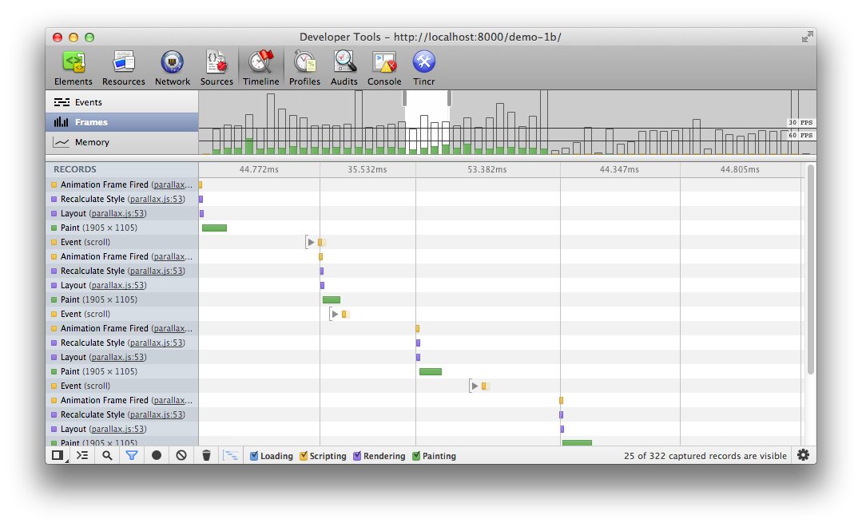Open parallax.js:53 link in last Layout row
This screenshot has height=527, width=862.
tap(117, 429)
